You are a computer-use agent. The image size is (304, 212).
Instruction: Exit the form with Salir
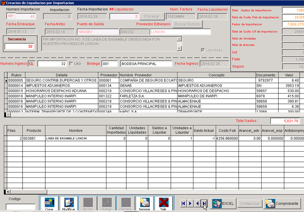[x=163, y=204]
